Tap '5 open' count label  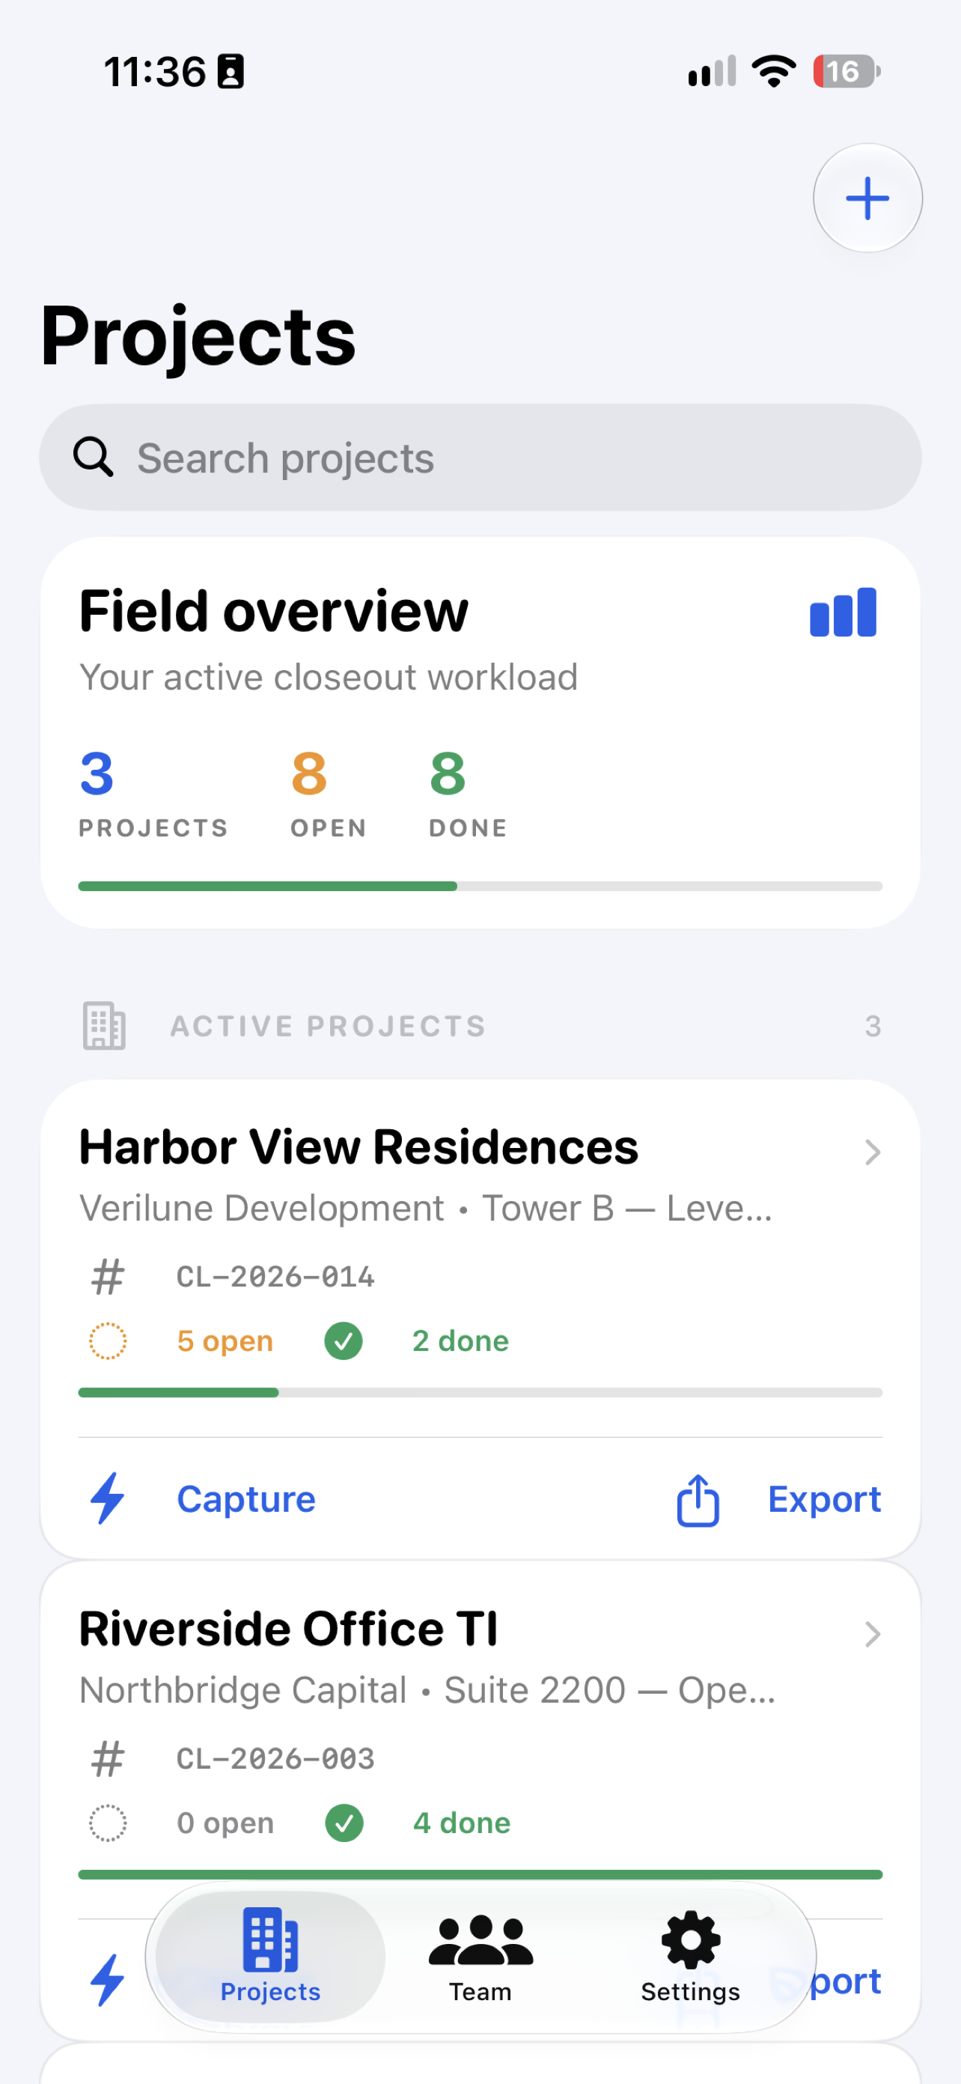pos(225,1340)
